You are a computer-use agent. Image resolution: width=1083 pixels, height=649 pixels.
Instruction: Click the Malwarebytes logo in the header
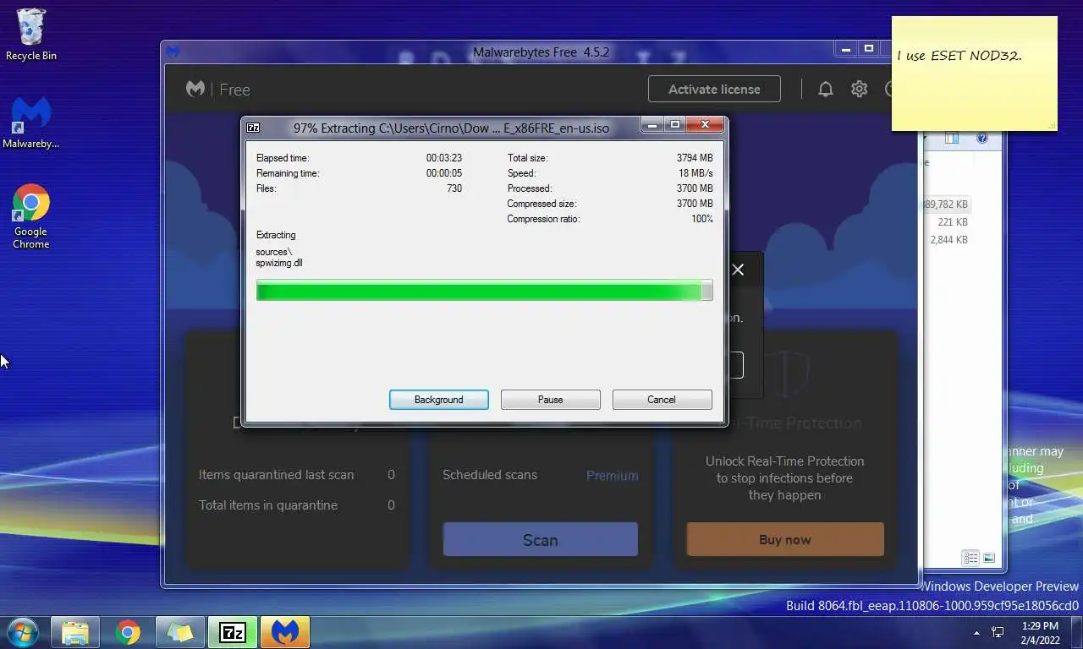point(195,89)
